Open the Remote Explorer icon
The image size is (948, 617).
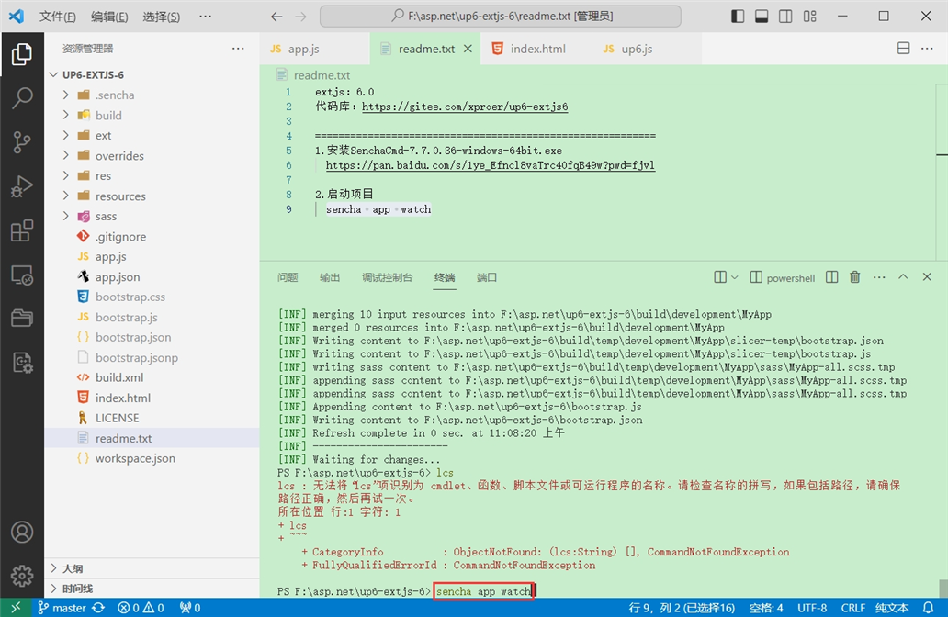22,275
